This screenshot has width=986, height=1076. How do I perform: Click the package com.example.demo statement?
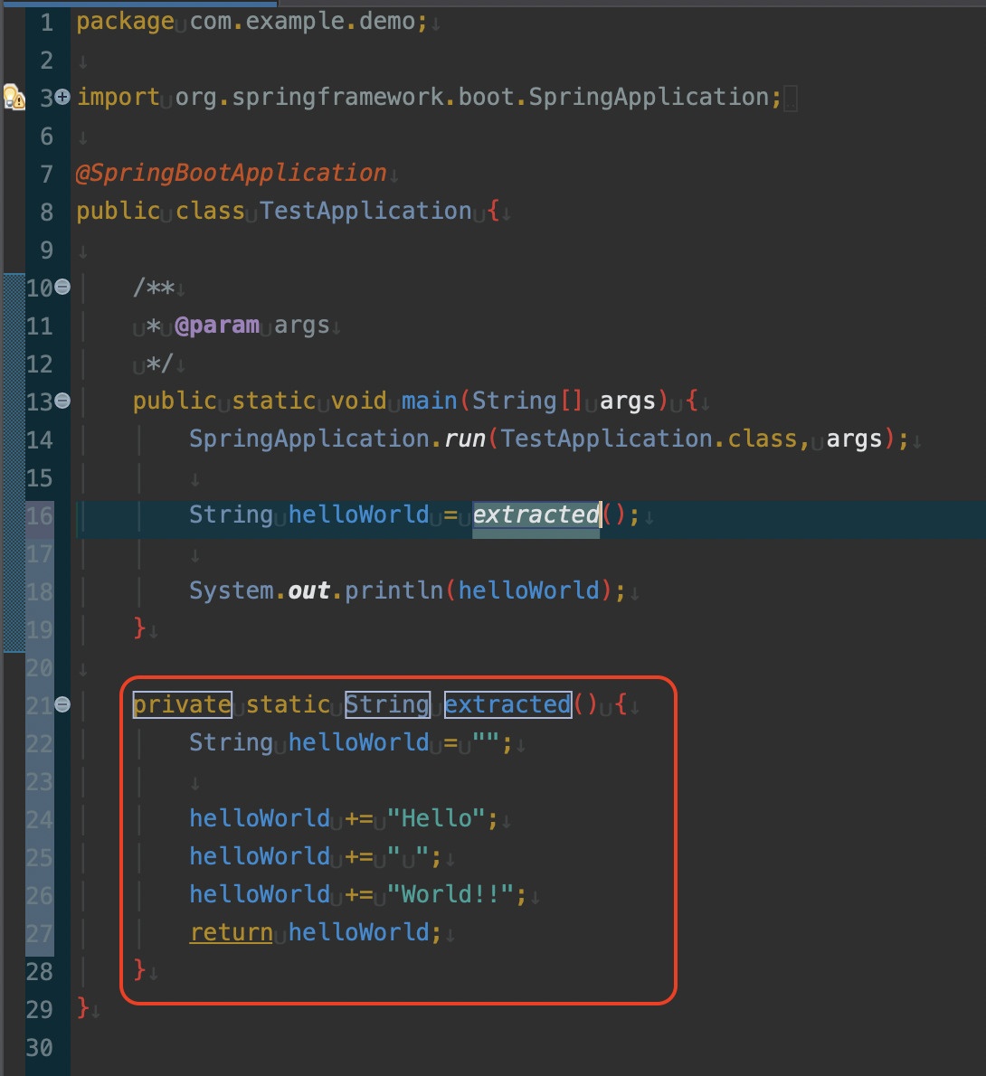pyautogui.click(x=251, y=22)
